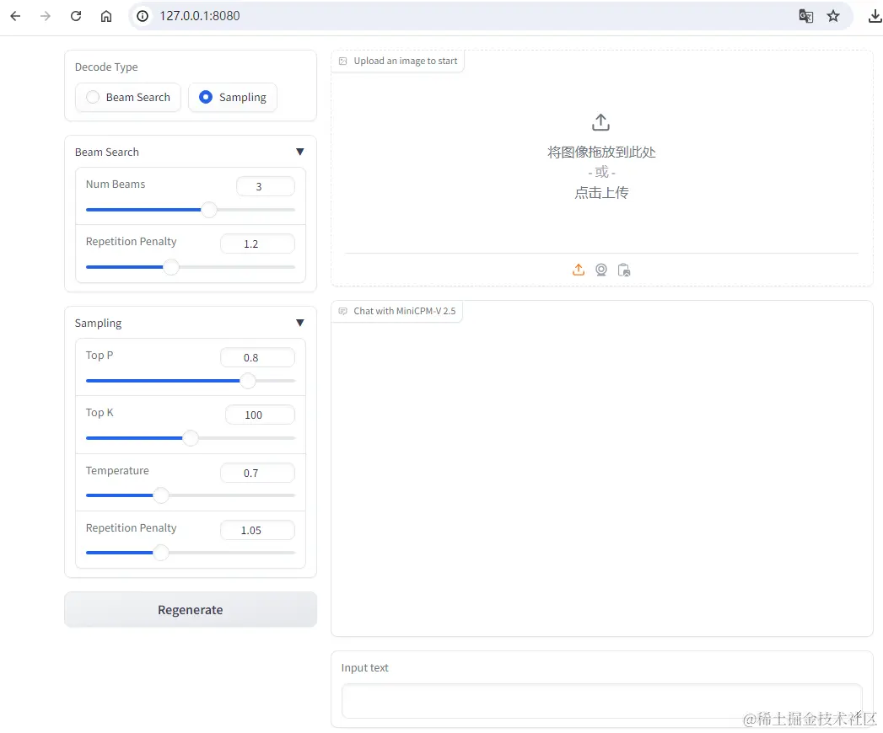Image resolution: width=883 pixels, height=733 pixels.
Task: Click Repetition Penalty 1.2 value field
Action: pyautogui.click(x=257, y=243)
